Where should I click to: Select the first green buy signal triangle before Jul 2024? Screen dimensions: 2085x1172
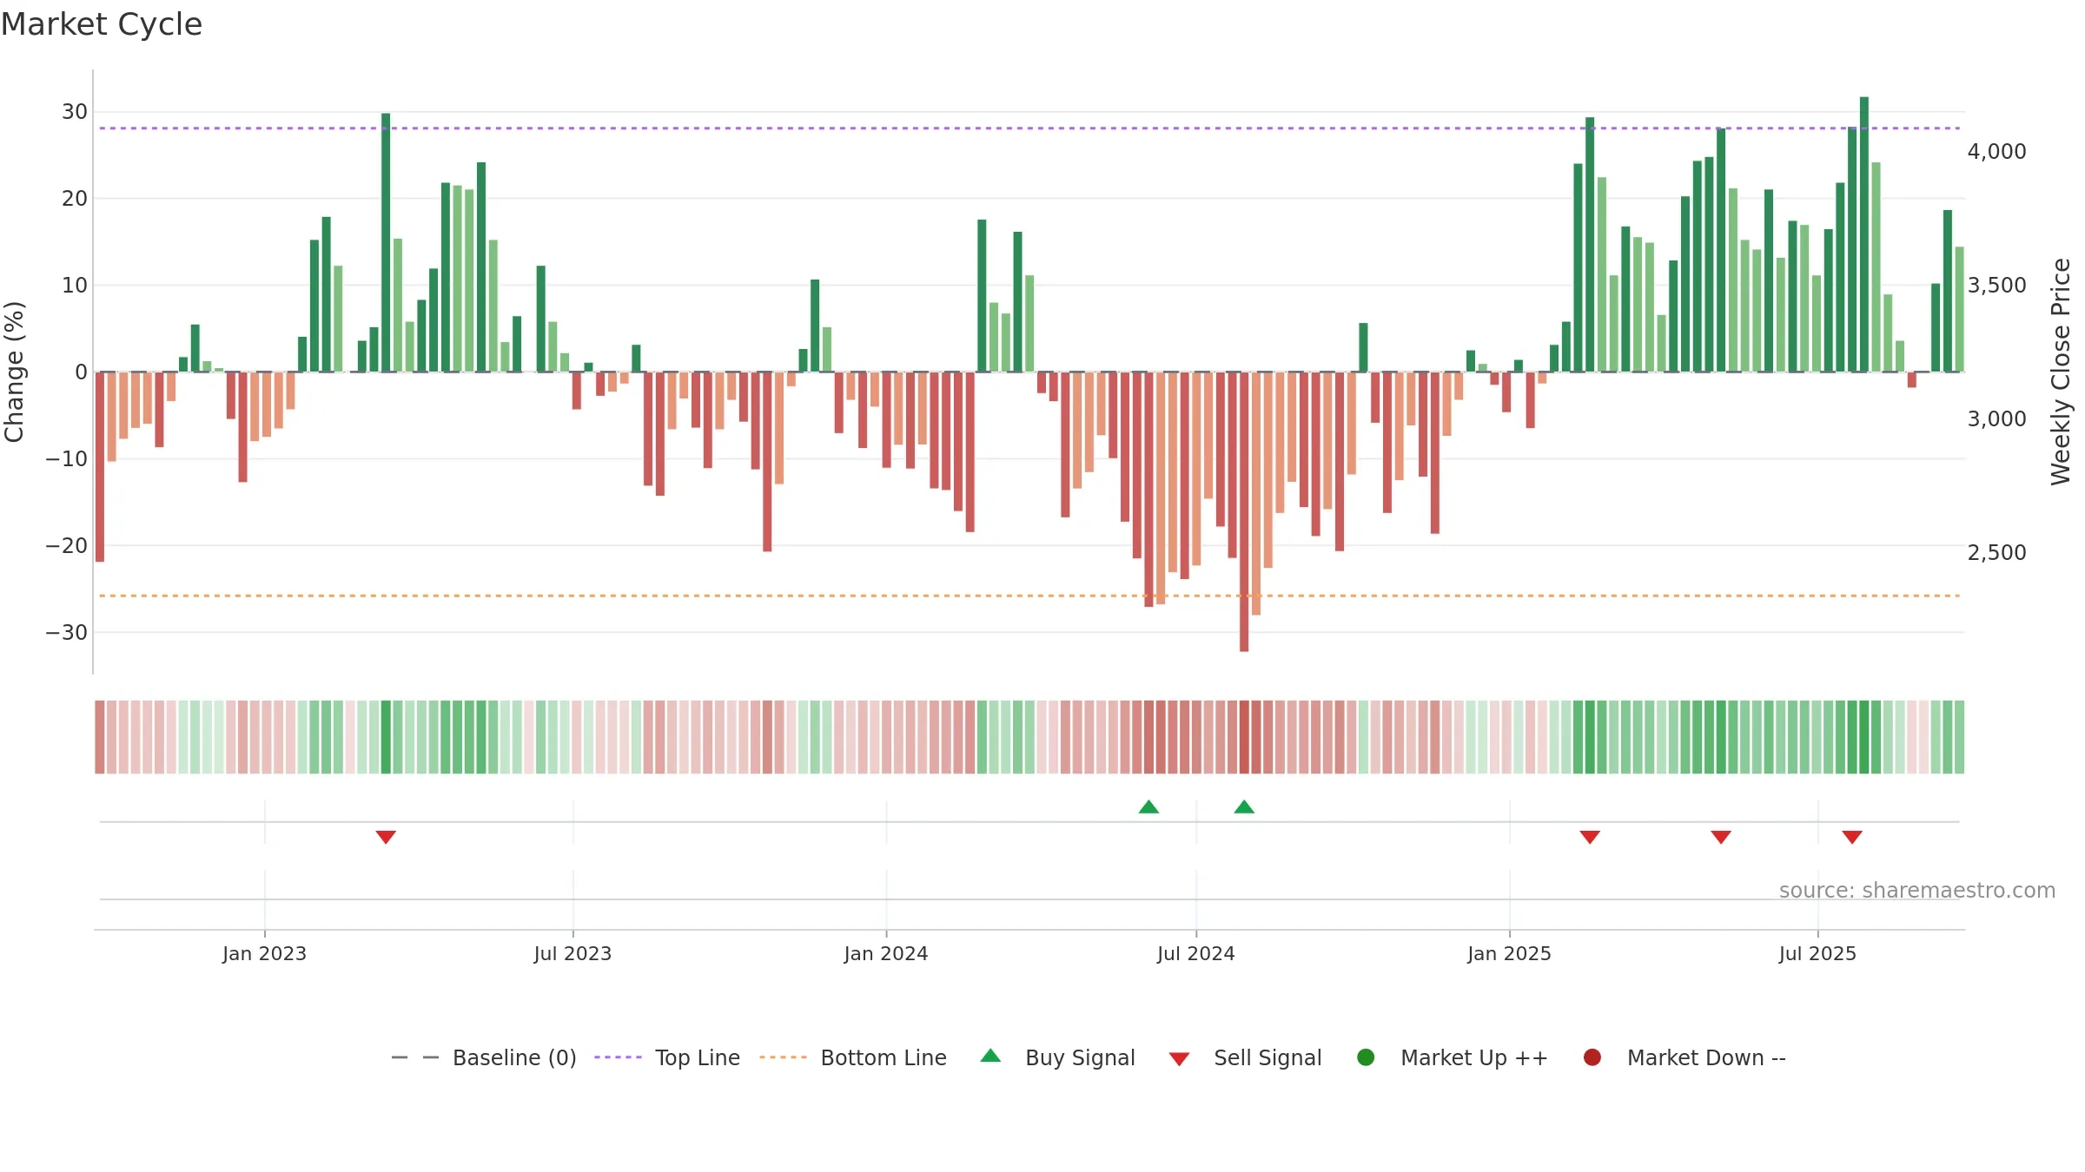coord(1148,807)
